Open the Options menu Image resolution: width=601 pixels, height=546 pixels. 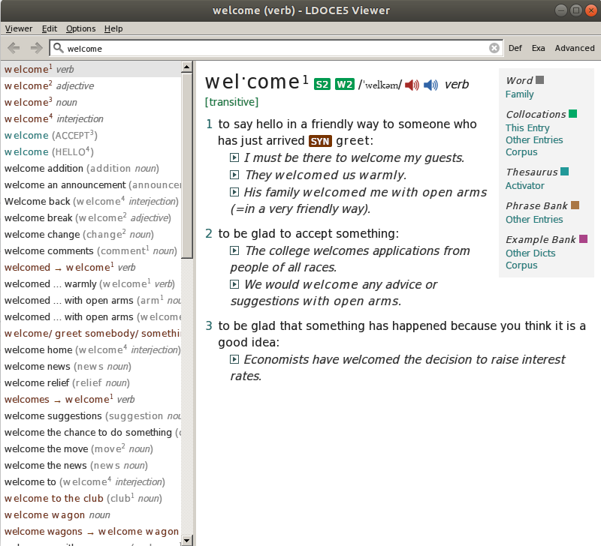[x=81, y=28]
